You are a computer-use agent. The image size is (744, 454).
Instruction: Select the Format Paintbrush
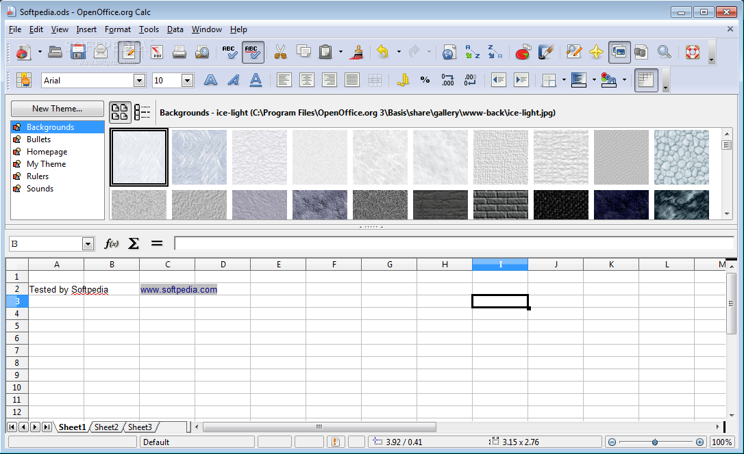[357, 51]
